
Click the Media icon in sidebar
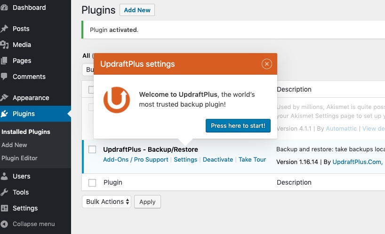4,45
